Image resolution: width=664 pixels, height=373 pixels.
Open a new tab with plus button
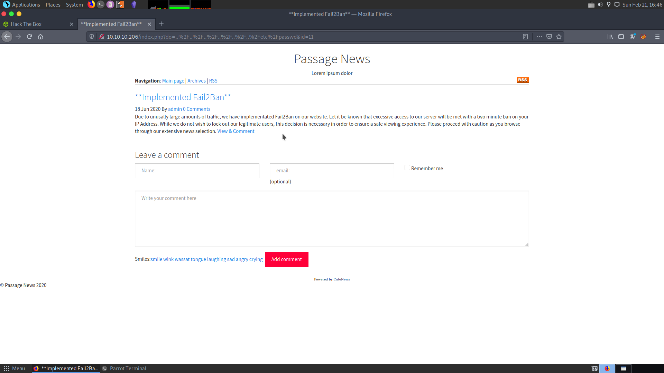[161, 24]
